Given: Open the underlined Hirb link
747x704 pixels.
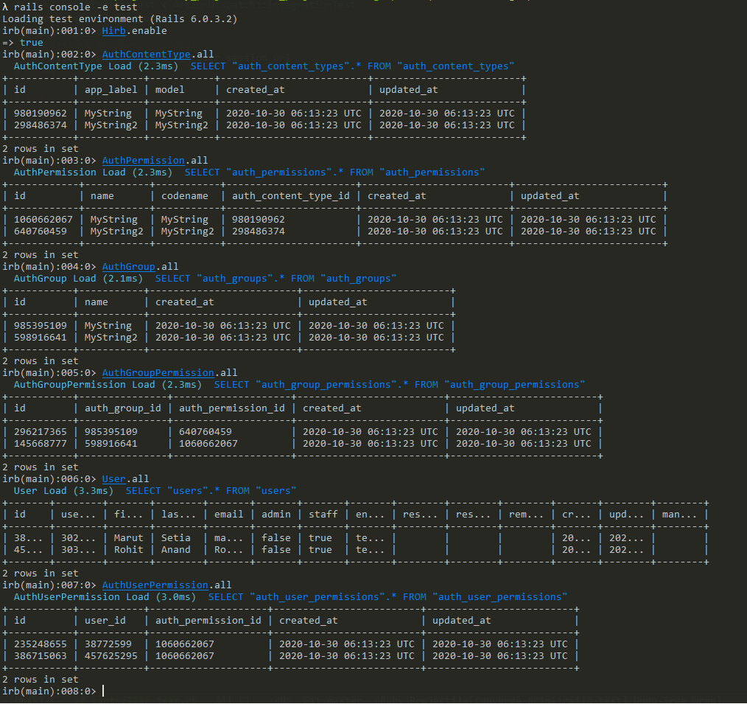Looking at the screenshot, I should (114, 31).
